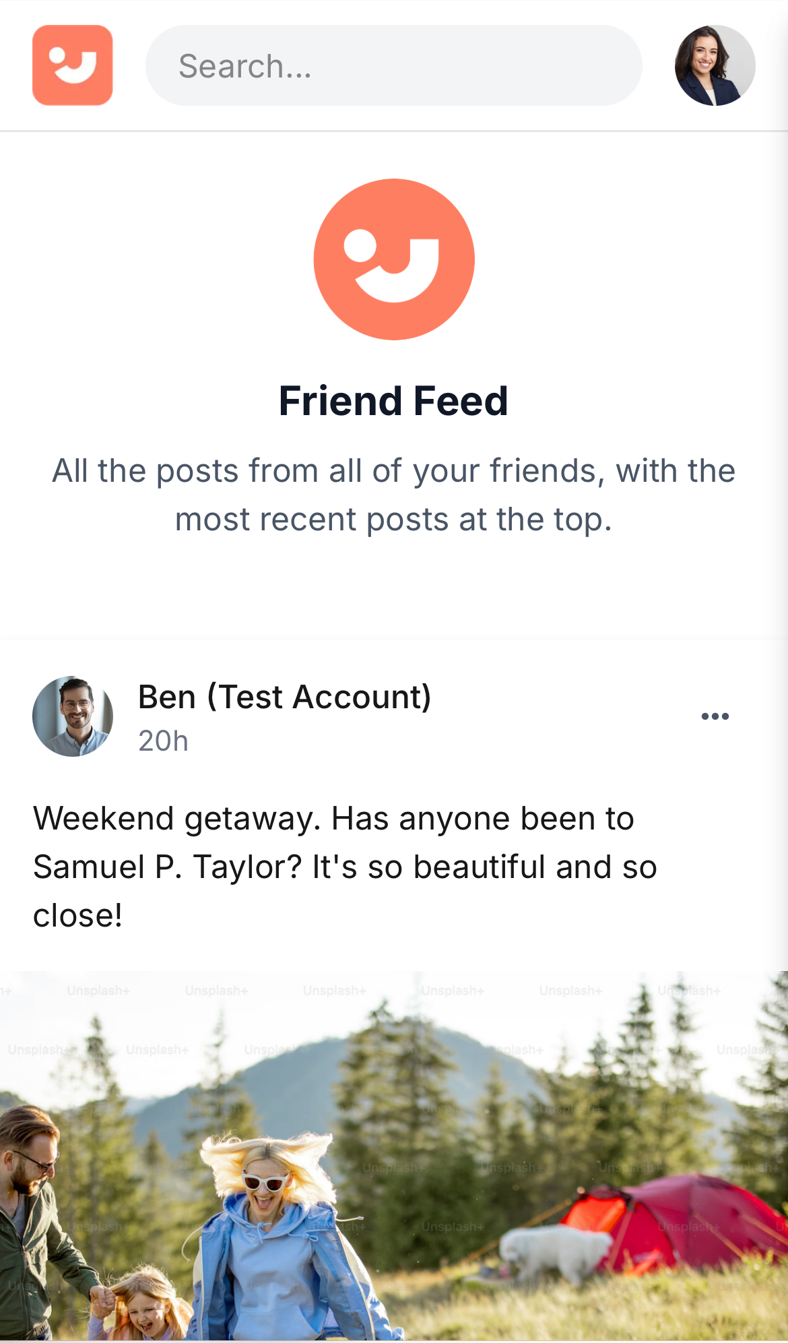Click the word 'close!' ending the post
This screenshot has width=788, height=1343.
77,916
